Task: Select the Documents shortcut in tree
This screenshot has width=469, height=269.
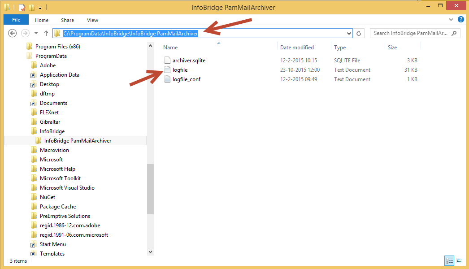Action: (x=53, y=103)
